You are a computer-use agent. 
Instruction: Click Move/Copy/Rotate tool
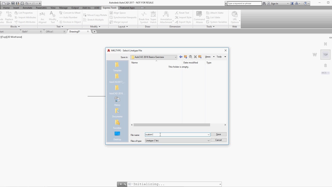click(95, 15)
